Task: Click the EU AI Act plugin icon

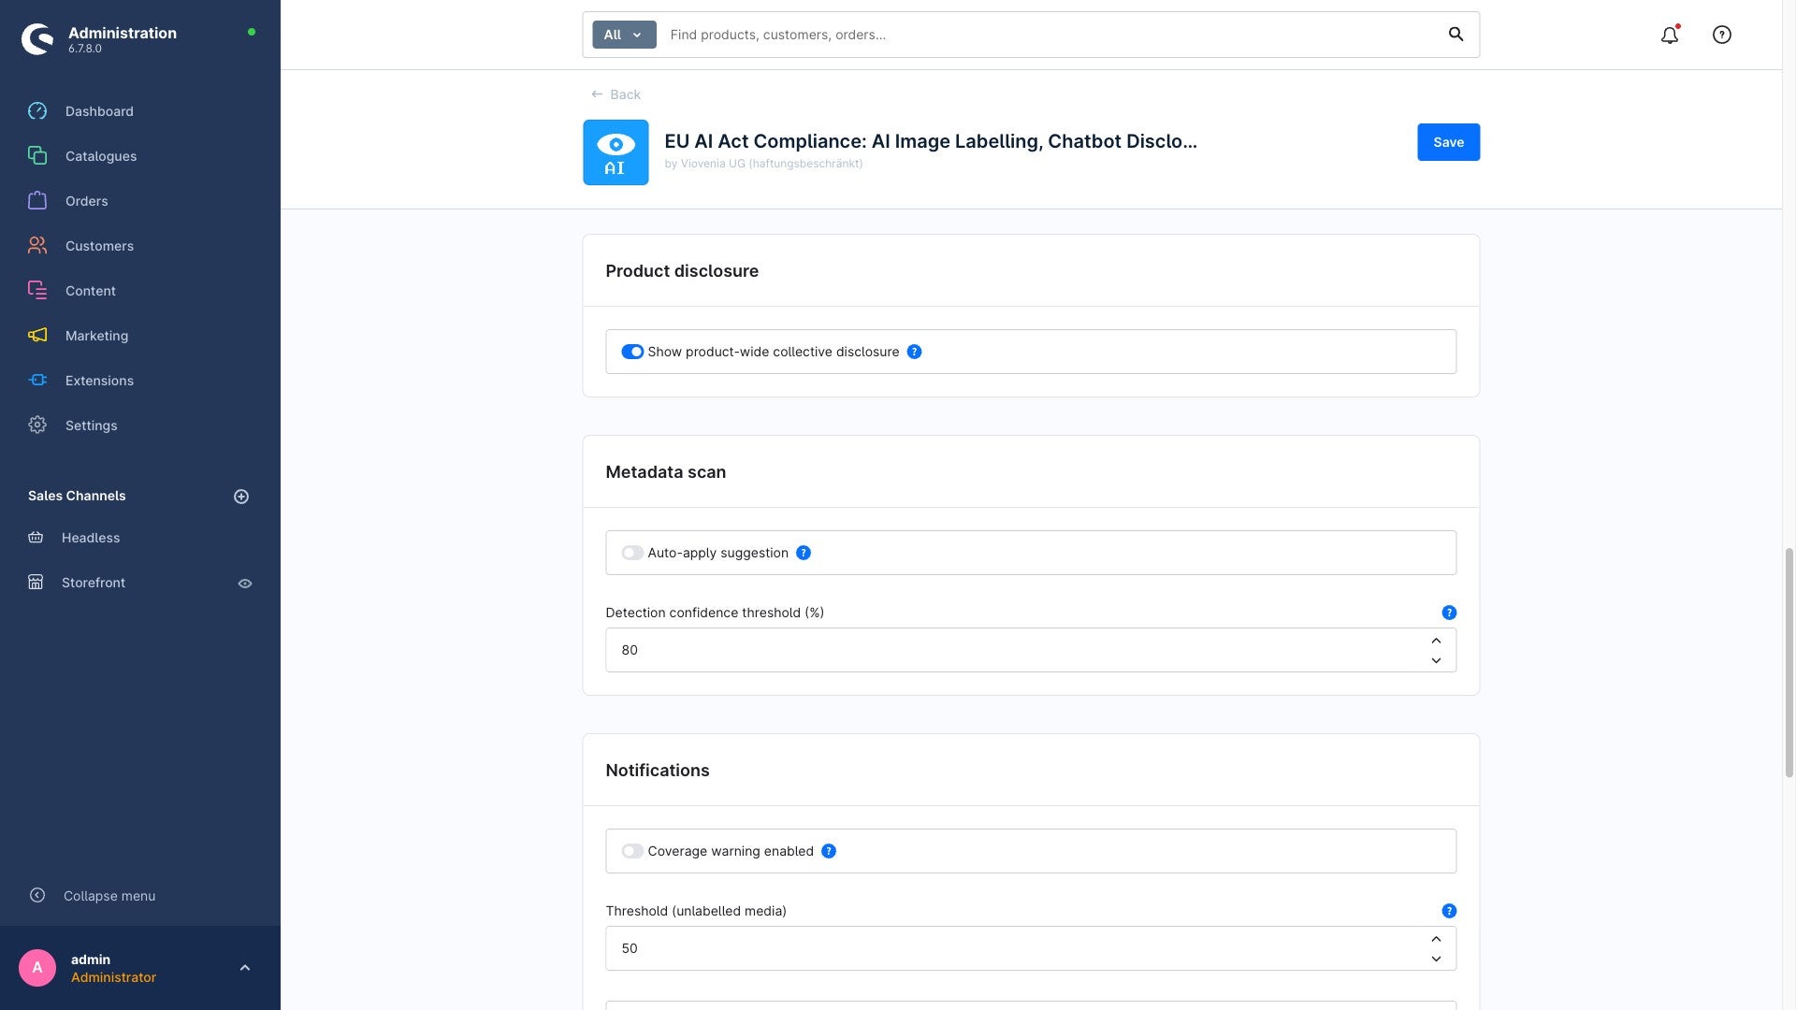Action: pos(616,152)
